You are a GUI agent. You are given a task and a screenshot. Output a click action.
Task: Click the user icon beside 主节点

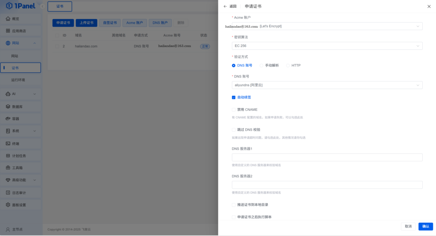8,229
